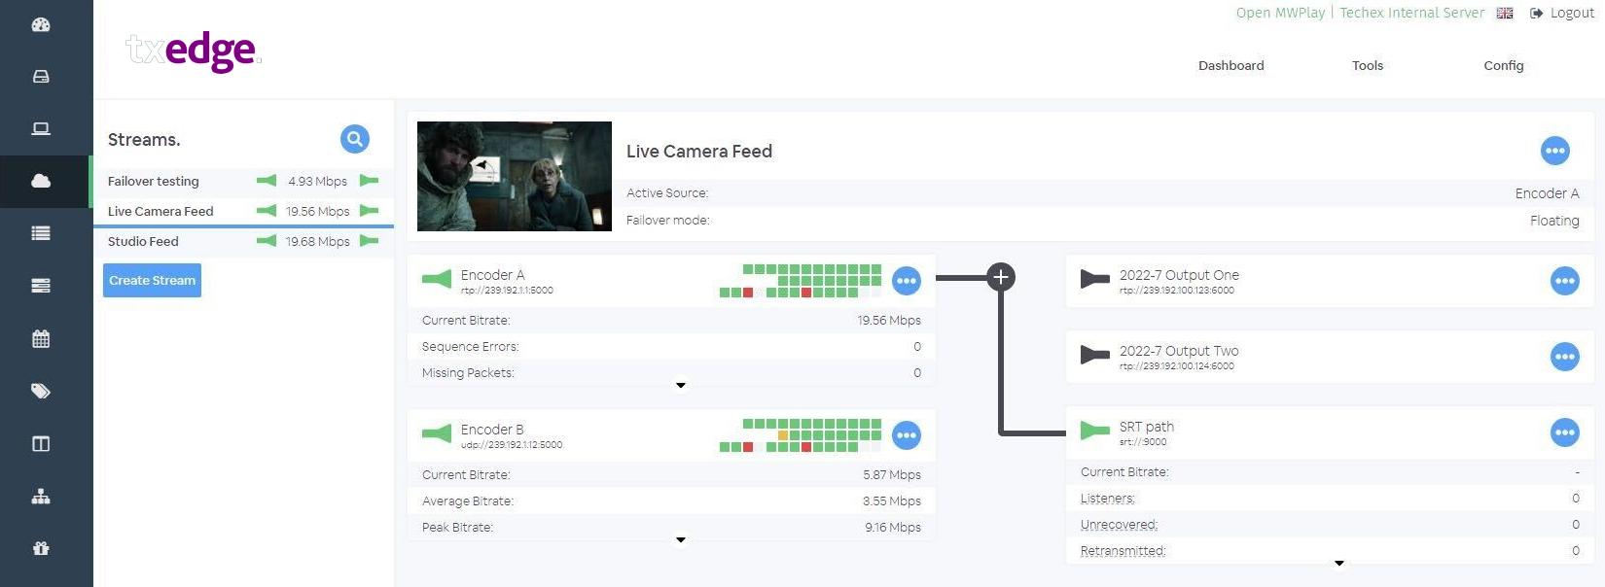Click the network hierarchy sidebar icon

point(41,497)
